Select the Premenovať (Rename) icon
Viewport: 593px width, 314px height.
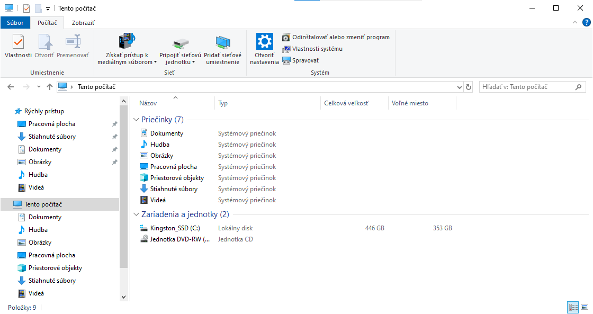[x=73, y=47]
